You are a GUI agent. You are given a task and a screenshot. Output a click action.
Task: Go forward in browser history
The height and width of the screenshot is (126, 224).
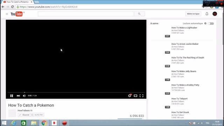tap(8, 7)
